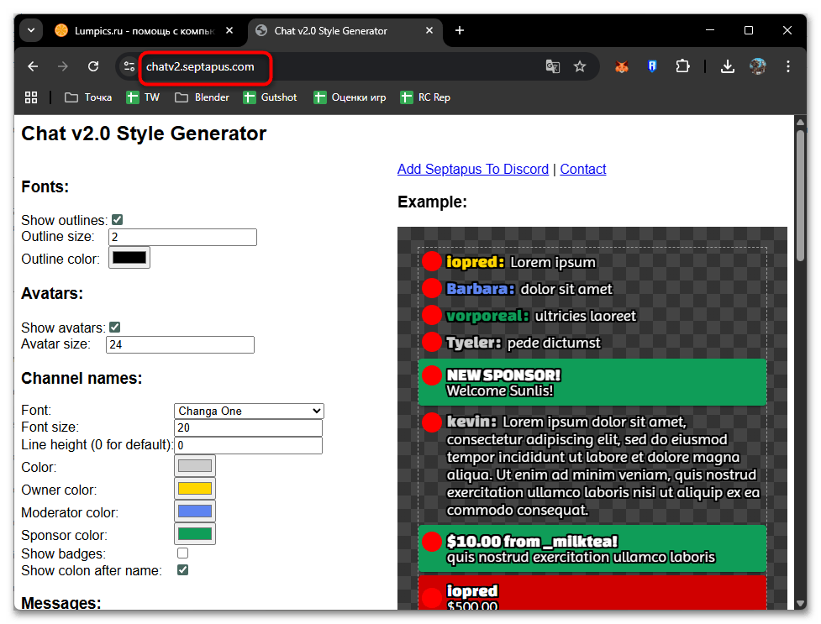This screenshot has height=624, width=821.
Task: Click the back navigation arrow
Action: pos(33,66)
